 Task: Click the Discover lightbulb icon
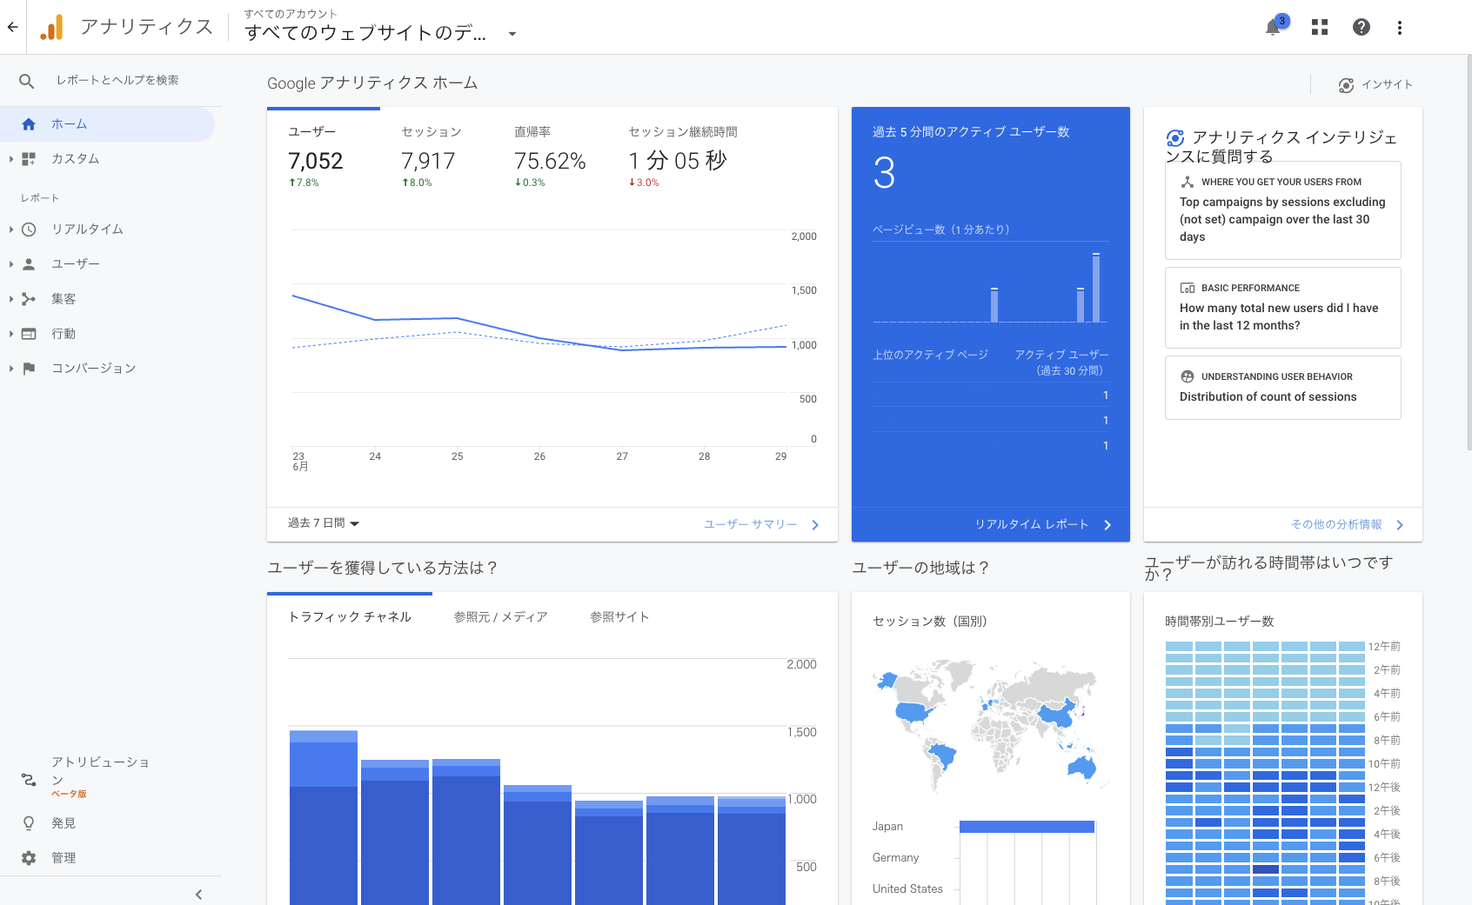[29, 823]
